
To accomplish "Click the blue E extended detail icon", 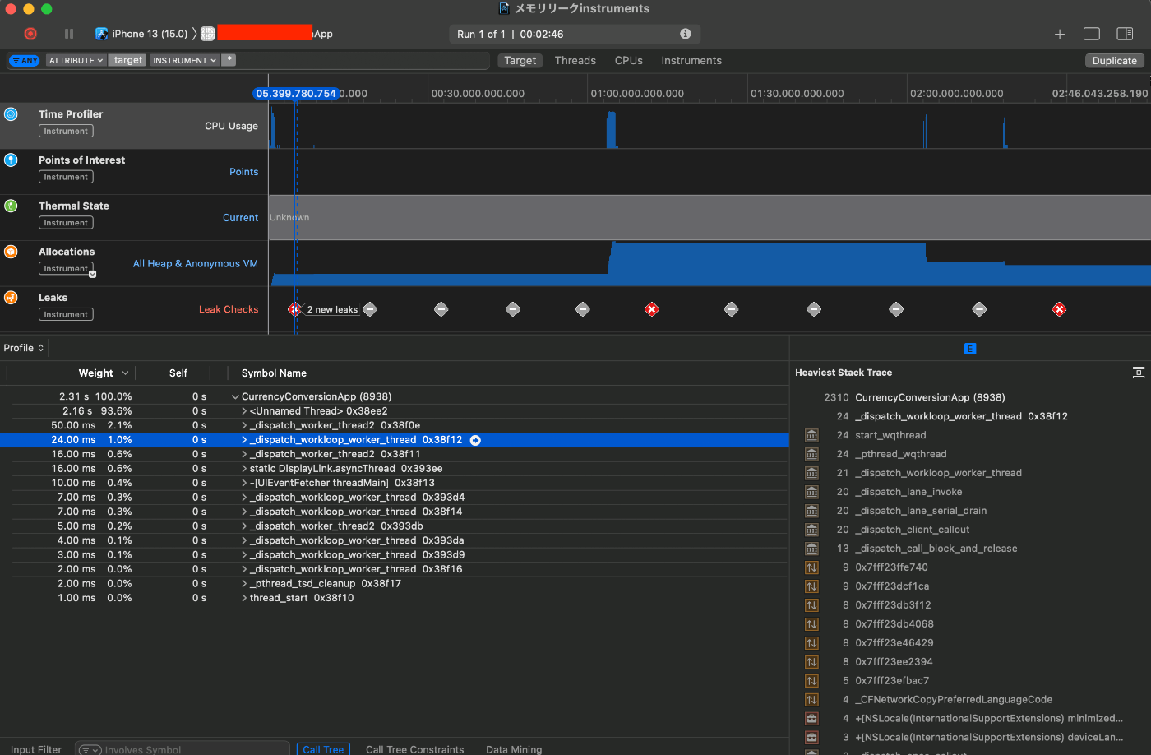I will 970,349.
